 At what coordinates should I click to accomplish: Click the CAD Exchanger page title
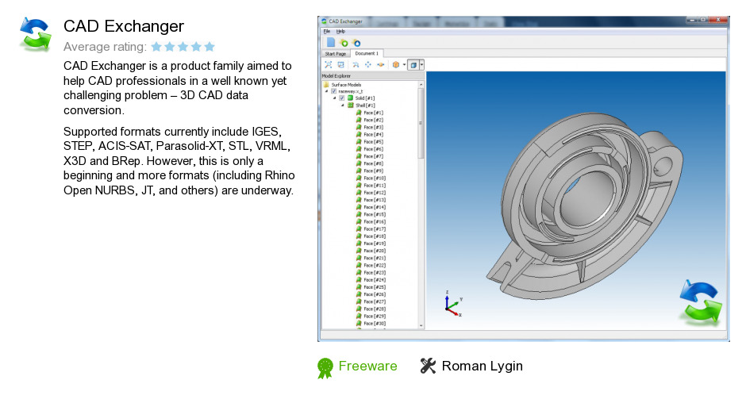tap(124, 26)
